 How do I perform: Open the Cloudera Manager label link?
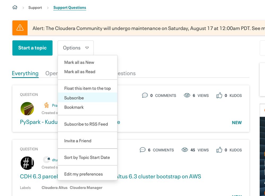(86, 188)
